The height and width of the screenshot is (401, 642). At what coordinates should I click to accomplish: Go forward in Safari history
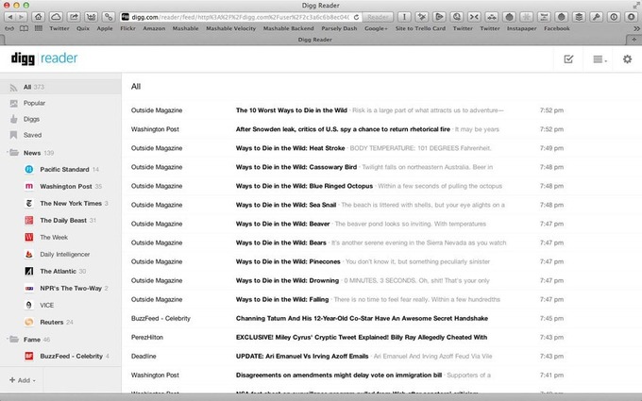point(22,17)
